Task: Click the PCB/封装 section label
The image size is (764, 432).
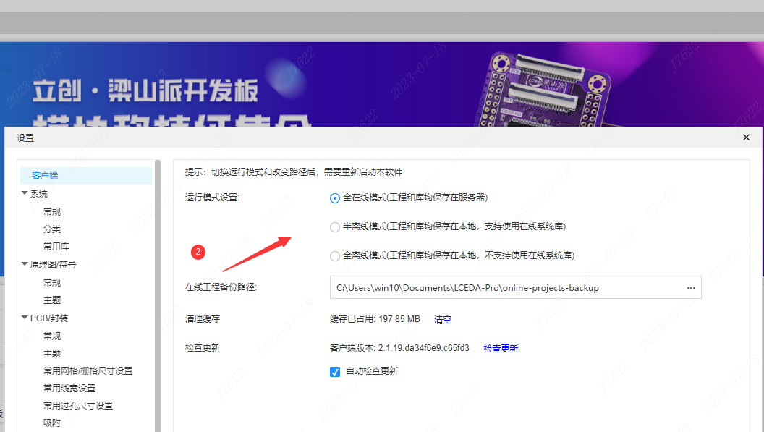Action: 49,318
